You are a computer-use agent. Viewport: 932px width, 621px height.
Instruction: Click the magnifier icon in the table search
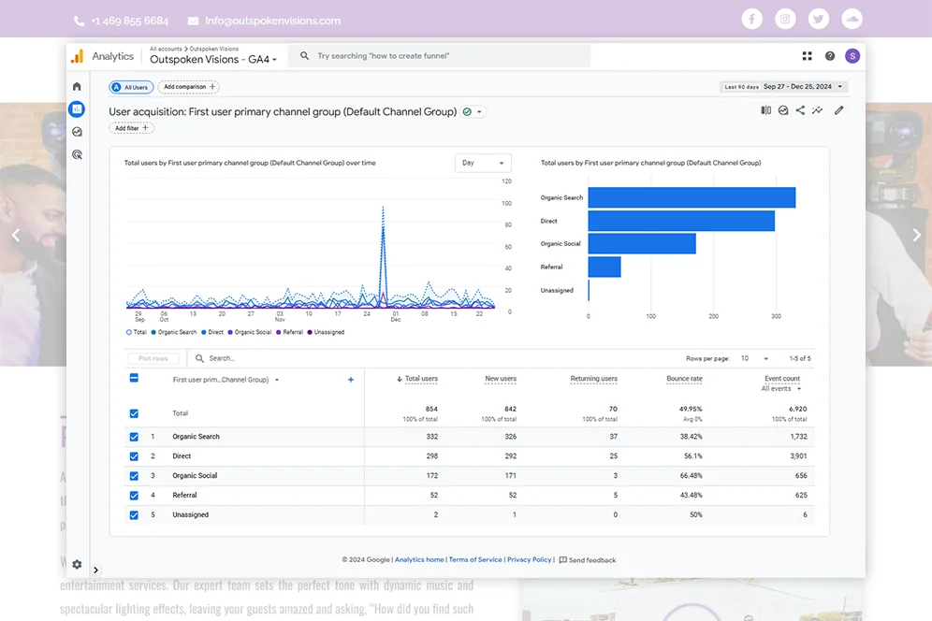[x=199, y=358]
